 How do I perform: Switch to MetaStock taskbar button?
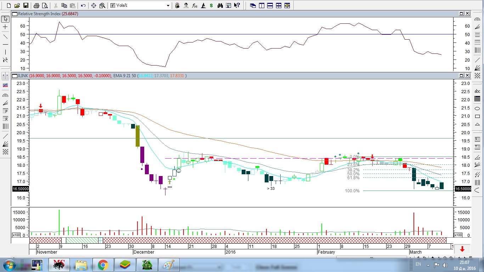(x=59, y=265)
